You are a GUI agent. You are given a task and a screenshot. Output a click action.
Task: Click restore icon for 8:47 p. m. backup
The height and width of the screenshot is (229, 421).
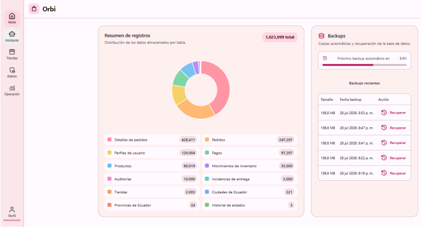click(x=384, y=127)
